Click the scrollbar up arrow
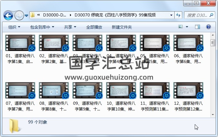This screenshot has width=218, height=137. point(213,35)
